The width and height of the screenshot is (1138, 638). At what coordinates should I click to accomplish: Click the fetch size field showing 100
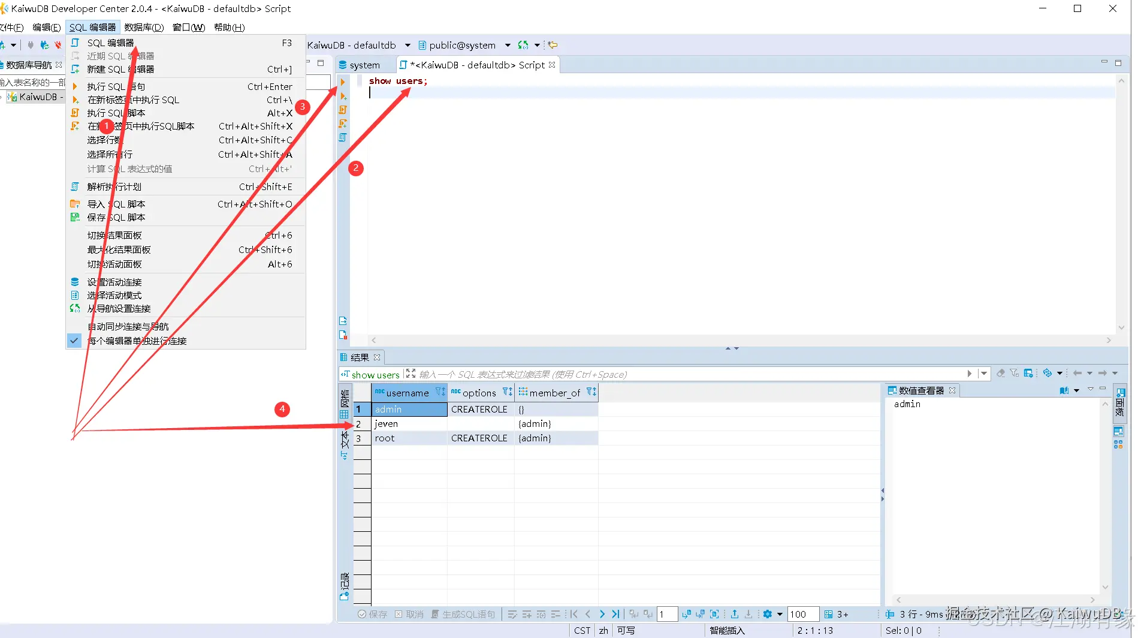(802, 614)
